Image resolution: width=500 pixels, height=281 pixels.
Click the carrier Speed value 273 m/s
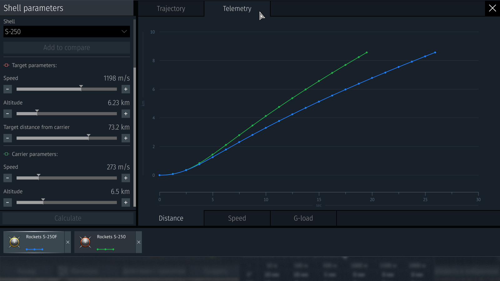[x=118, y=167]
